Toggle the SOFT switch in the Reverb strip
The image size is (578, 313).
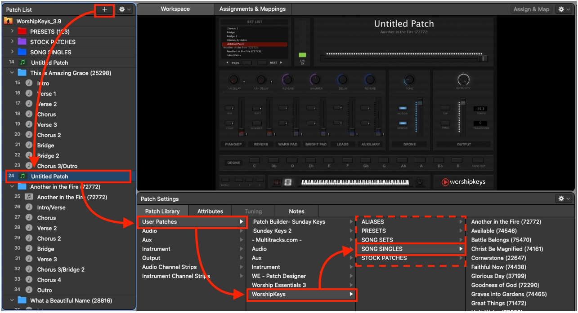tap(257, 108)
